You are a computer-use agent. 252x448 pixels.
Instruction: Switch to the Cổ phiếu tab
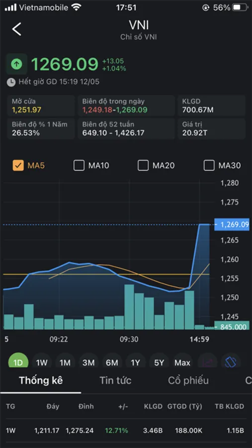point(188,380)
